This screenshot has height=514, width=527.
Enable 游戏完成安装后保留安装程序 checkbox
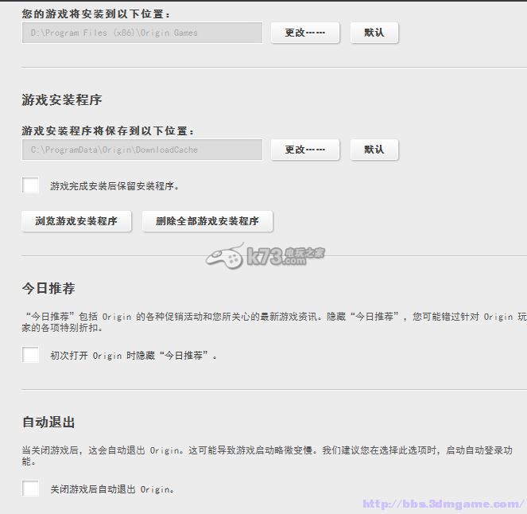[x=30, y=185]
